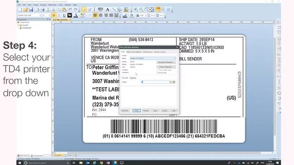Click the Template 1 sheet tab

pyautogui.click(x=58, y=155)
